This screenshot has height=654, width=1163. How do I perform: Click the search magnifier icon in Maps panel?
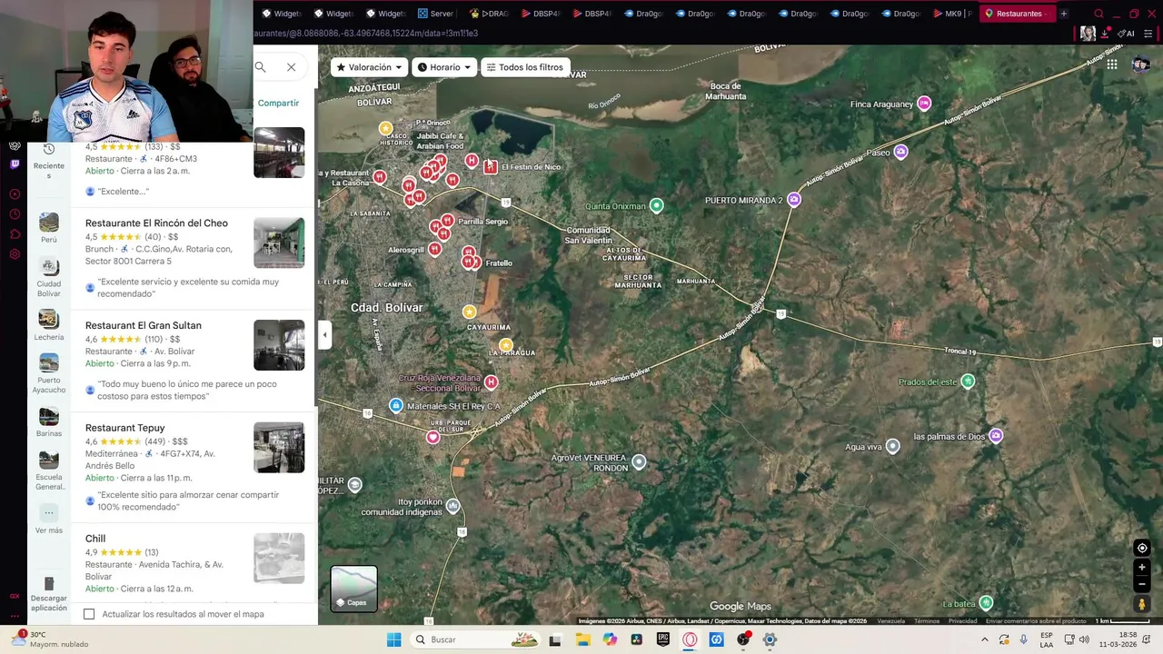point(261,67)
